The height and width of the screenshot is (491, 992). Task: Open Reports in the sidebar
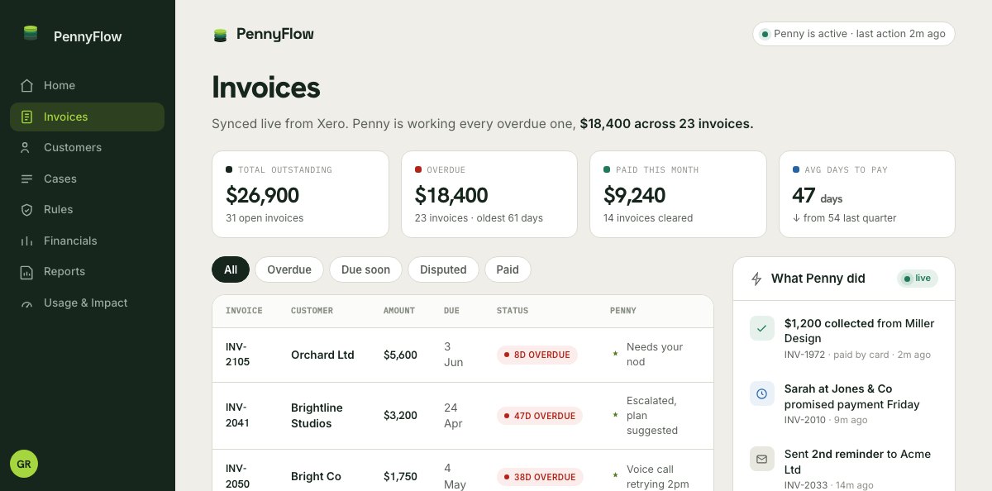[x=88, y=271]
